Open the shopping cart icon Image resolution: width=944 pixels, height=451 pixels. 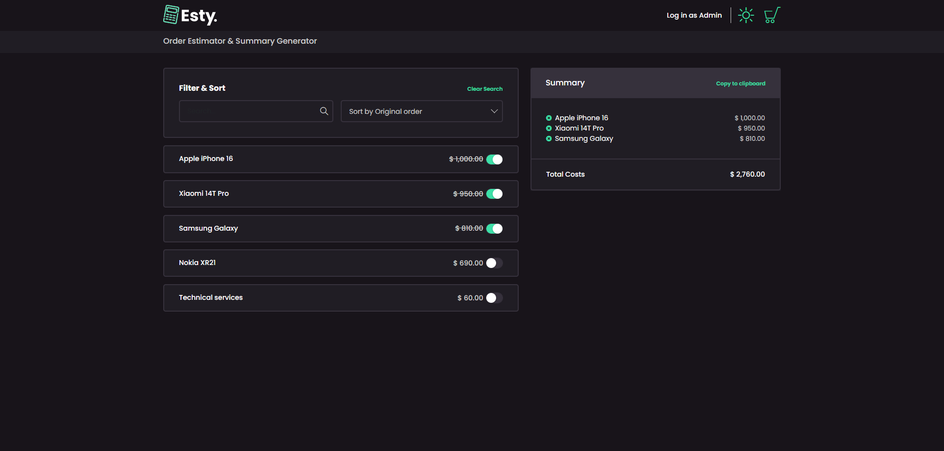pos(771,15)
